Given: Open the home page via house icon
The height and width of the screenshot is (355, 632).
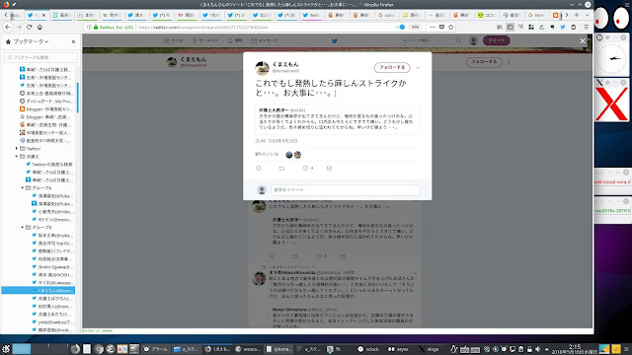Looking at the screenshot, I should tap(39, 27).
